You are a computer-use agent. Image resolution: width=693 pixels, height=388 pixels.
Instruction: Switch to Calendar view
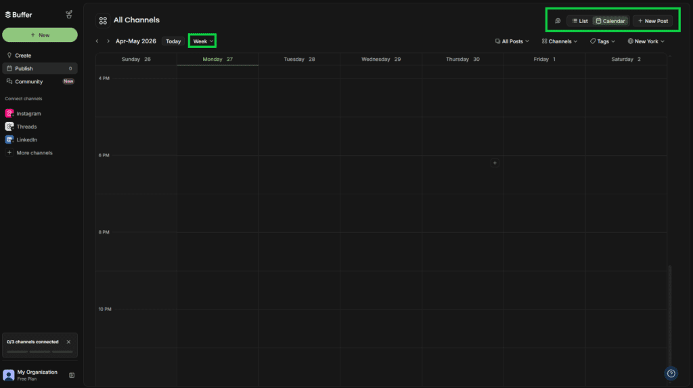tap(610, 21)
